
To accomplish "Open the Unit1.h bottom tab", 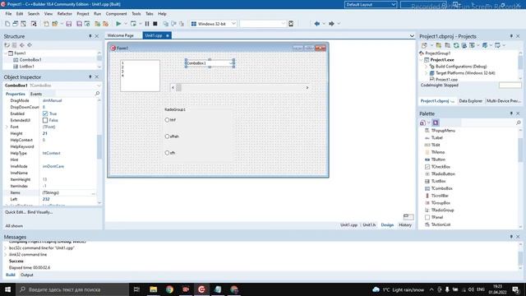I will [369, 224].
